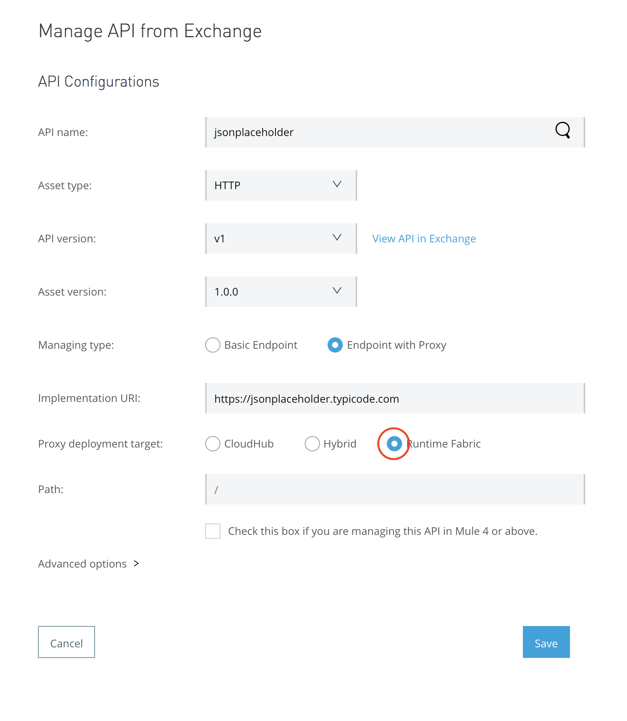The image size is (627, 721).
Task: Focus the Implementation URI input field
Action: pos(395,398)
